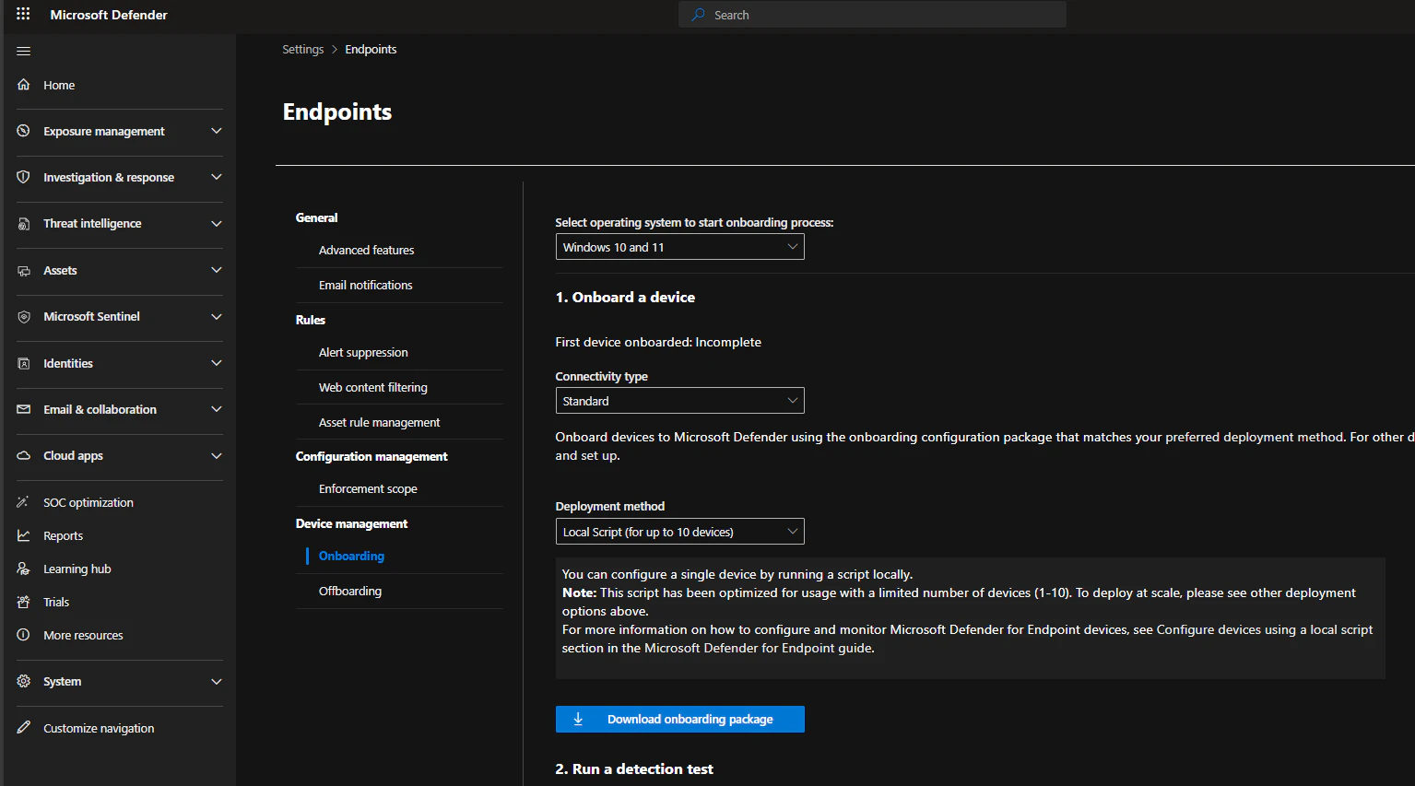The width and height of the screenshot is (1415, 786).
Task: Click the Trials gift icon
Action: (x=24, y=602)
